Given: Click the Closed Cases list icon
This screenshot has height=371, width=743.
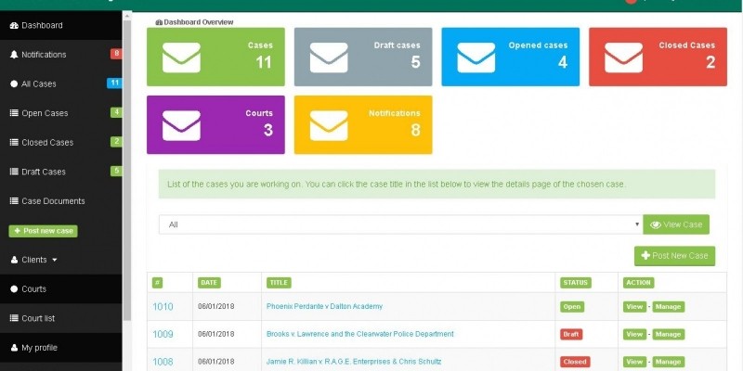Looking at the screenshot, I should (x=14, y=143).
